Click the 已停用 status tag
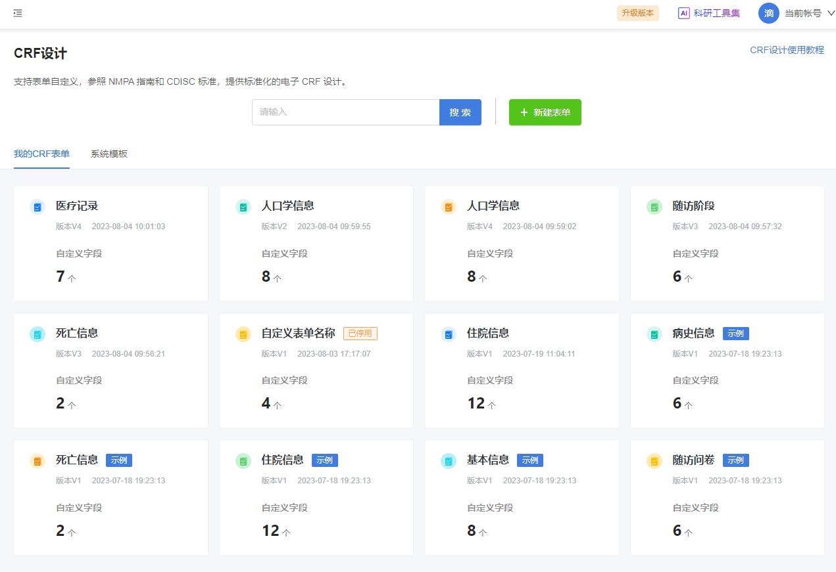This screenshot has width=836, height=572. coord(360,334)
